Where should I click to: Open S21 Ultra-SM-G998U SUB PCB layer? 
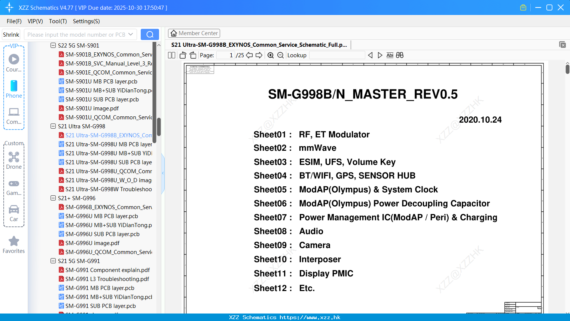coord(106,162)
